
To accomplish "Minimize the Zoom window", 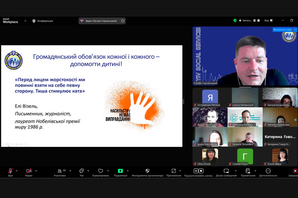I will pyautogui.click(x=283, y=20).
